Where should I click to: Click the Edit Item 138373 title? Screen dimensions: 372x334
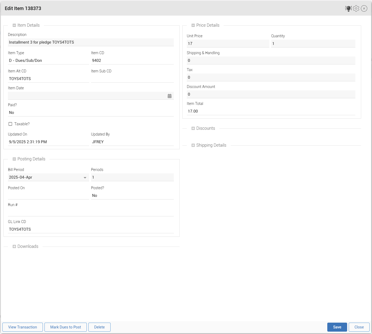pos(23,8)
